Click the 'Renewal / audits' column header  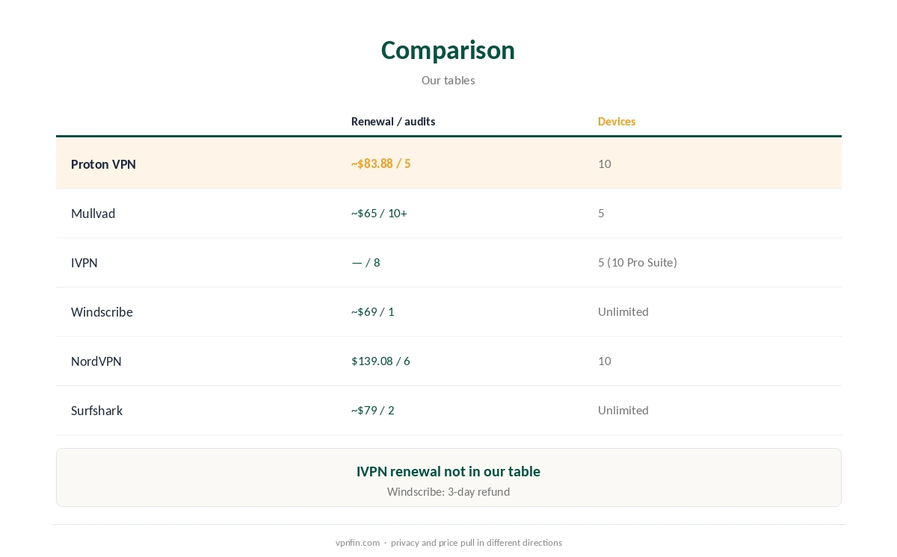[x=393, y=121]
